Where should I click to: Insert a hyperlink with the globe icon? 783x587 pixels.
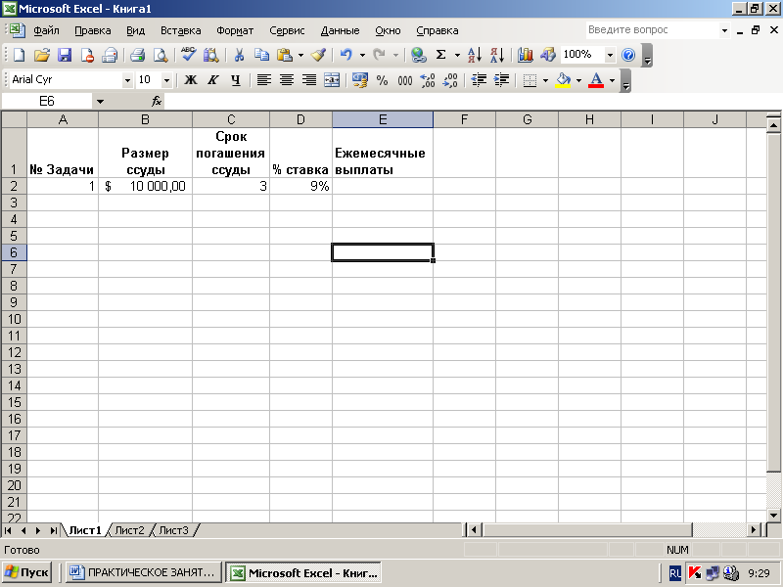419,55
